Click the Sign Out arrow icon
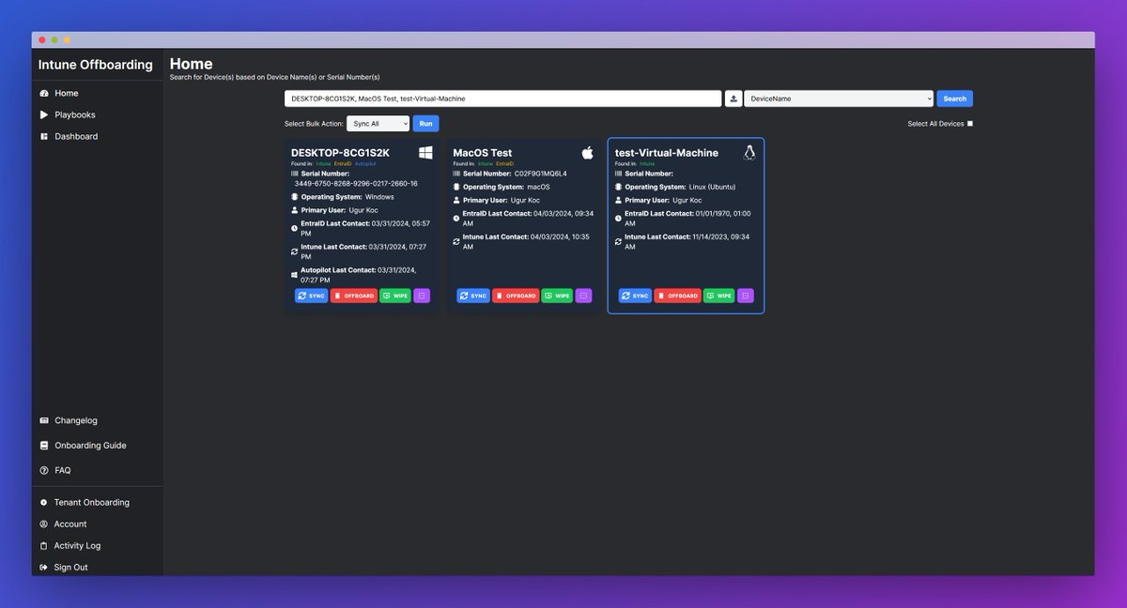Image resolution: width=1127 pixels, height=608 pixels. tap(44, 567)
